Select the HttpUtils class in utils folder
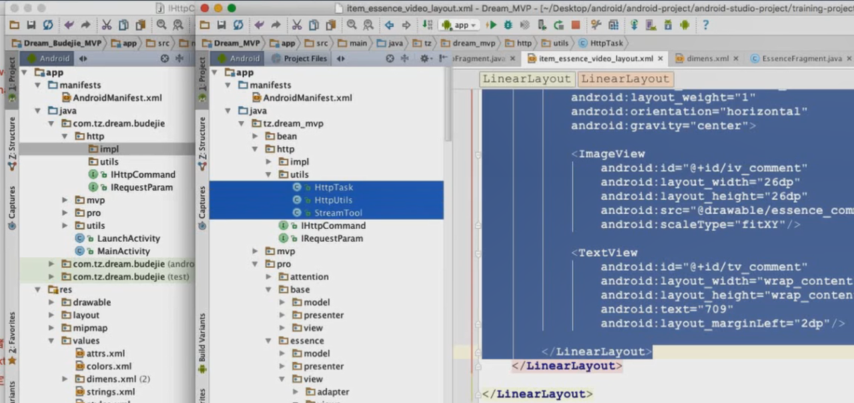Screen dimensions: 854x403 [333, 200]
